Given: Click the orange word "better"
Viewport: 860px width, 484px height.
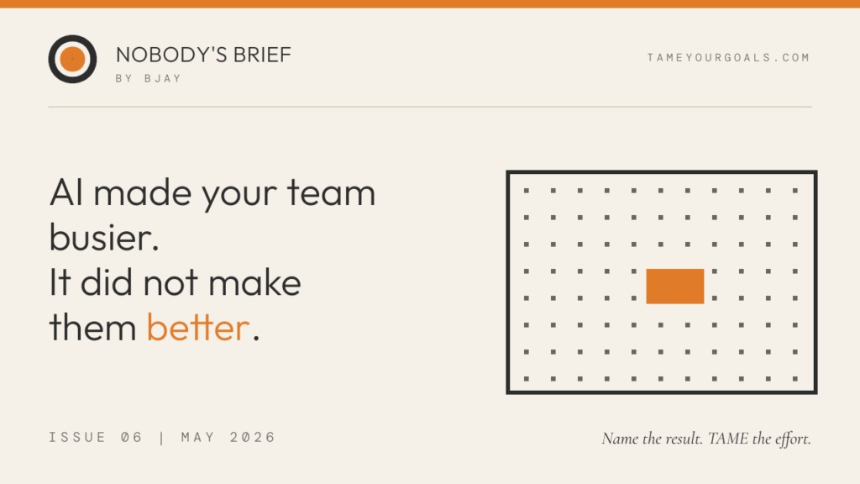Looking at the screenshot, I should 198,328.
